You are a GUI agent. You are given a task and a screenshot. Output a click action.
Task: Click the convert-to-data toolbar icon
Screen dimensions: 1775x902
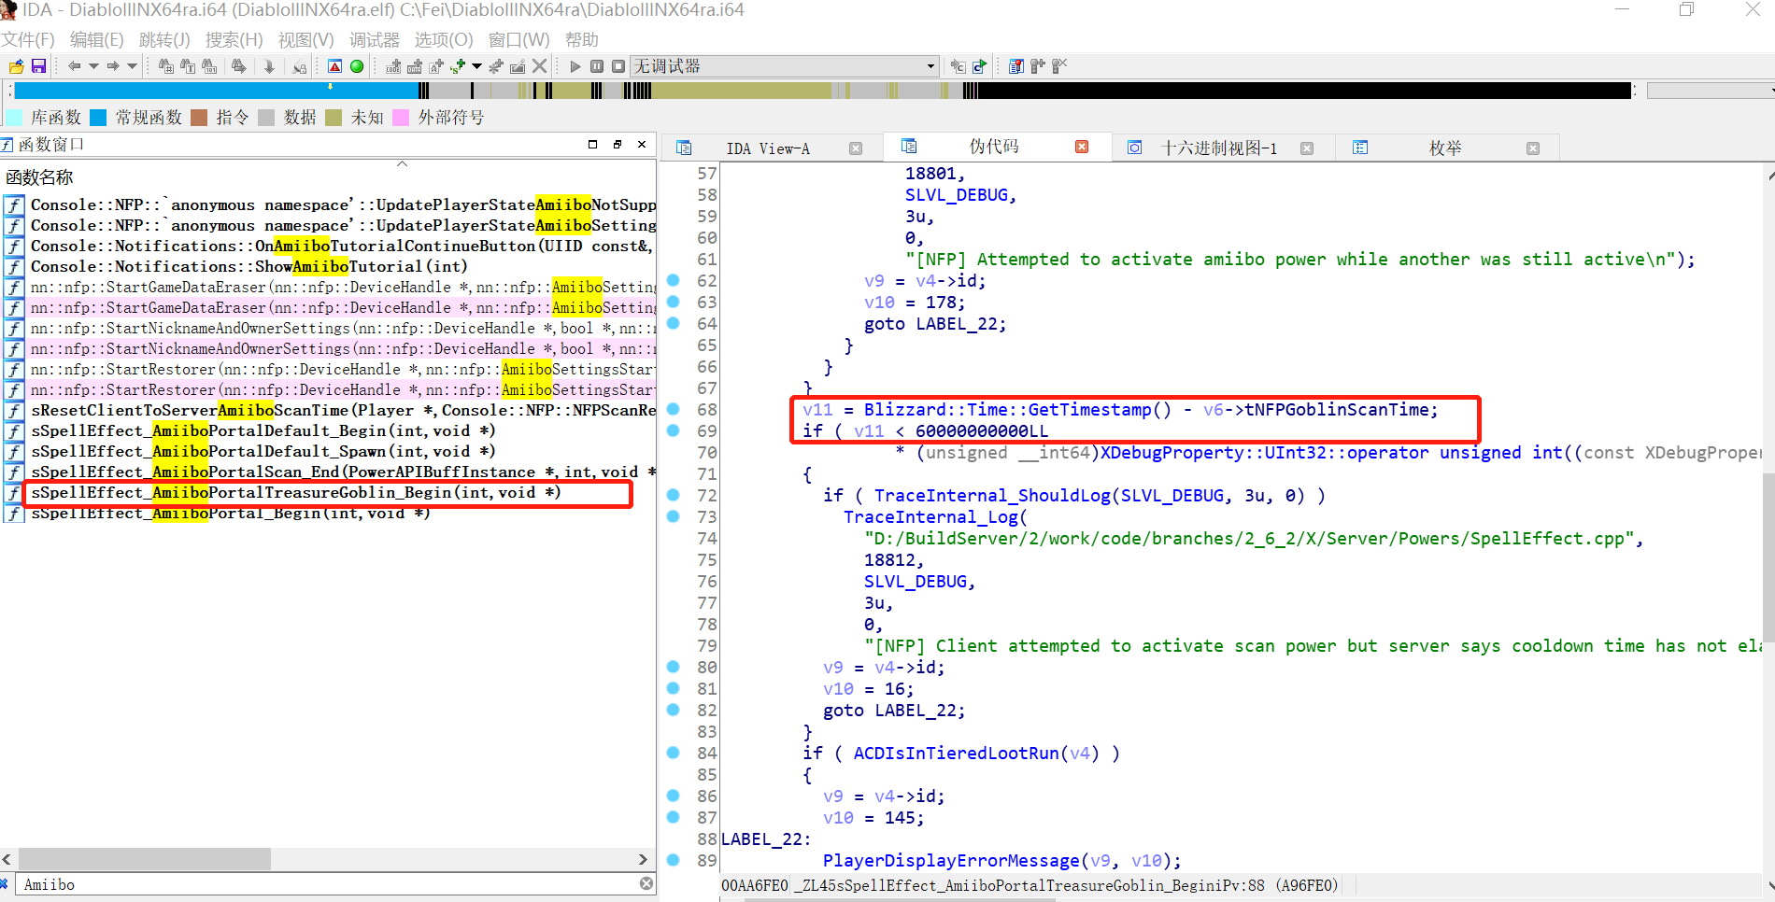coord(415,66)
